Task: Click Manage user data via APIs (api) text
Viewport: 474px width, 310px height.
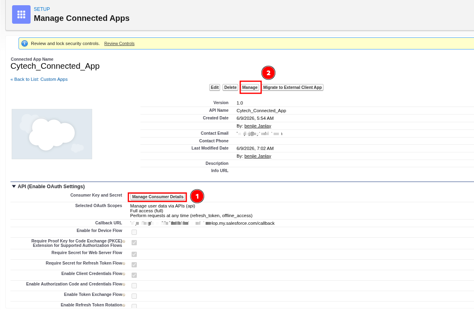Action: pyautogui.click(x=163, y=206)
